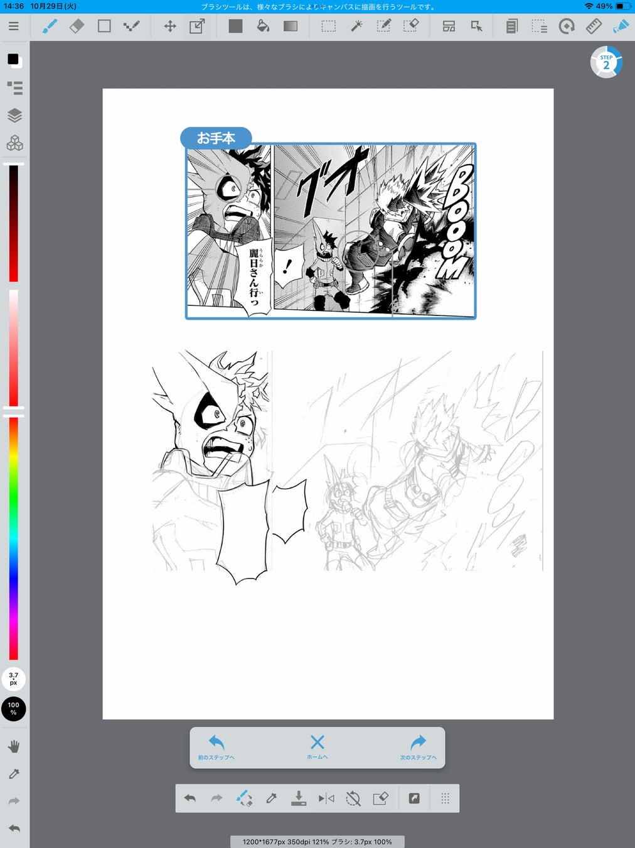Image resolution: width=635 pixels, height=848 pixels.
Task: Select the Brush tool in top toolbar
Action: point(50,26)
